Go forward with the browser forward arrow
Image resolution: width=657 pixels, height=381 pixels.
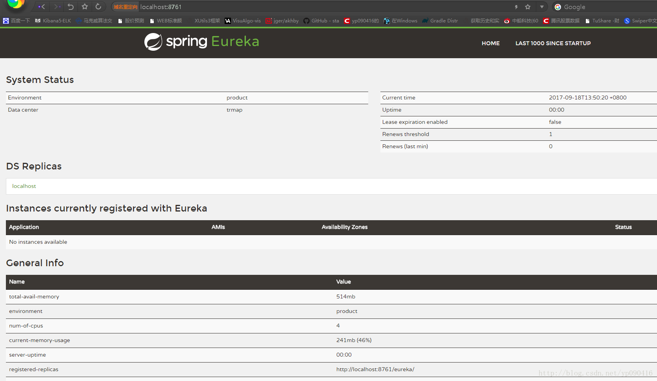57,7
